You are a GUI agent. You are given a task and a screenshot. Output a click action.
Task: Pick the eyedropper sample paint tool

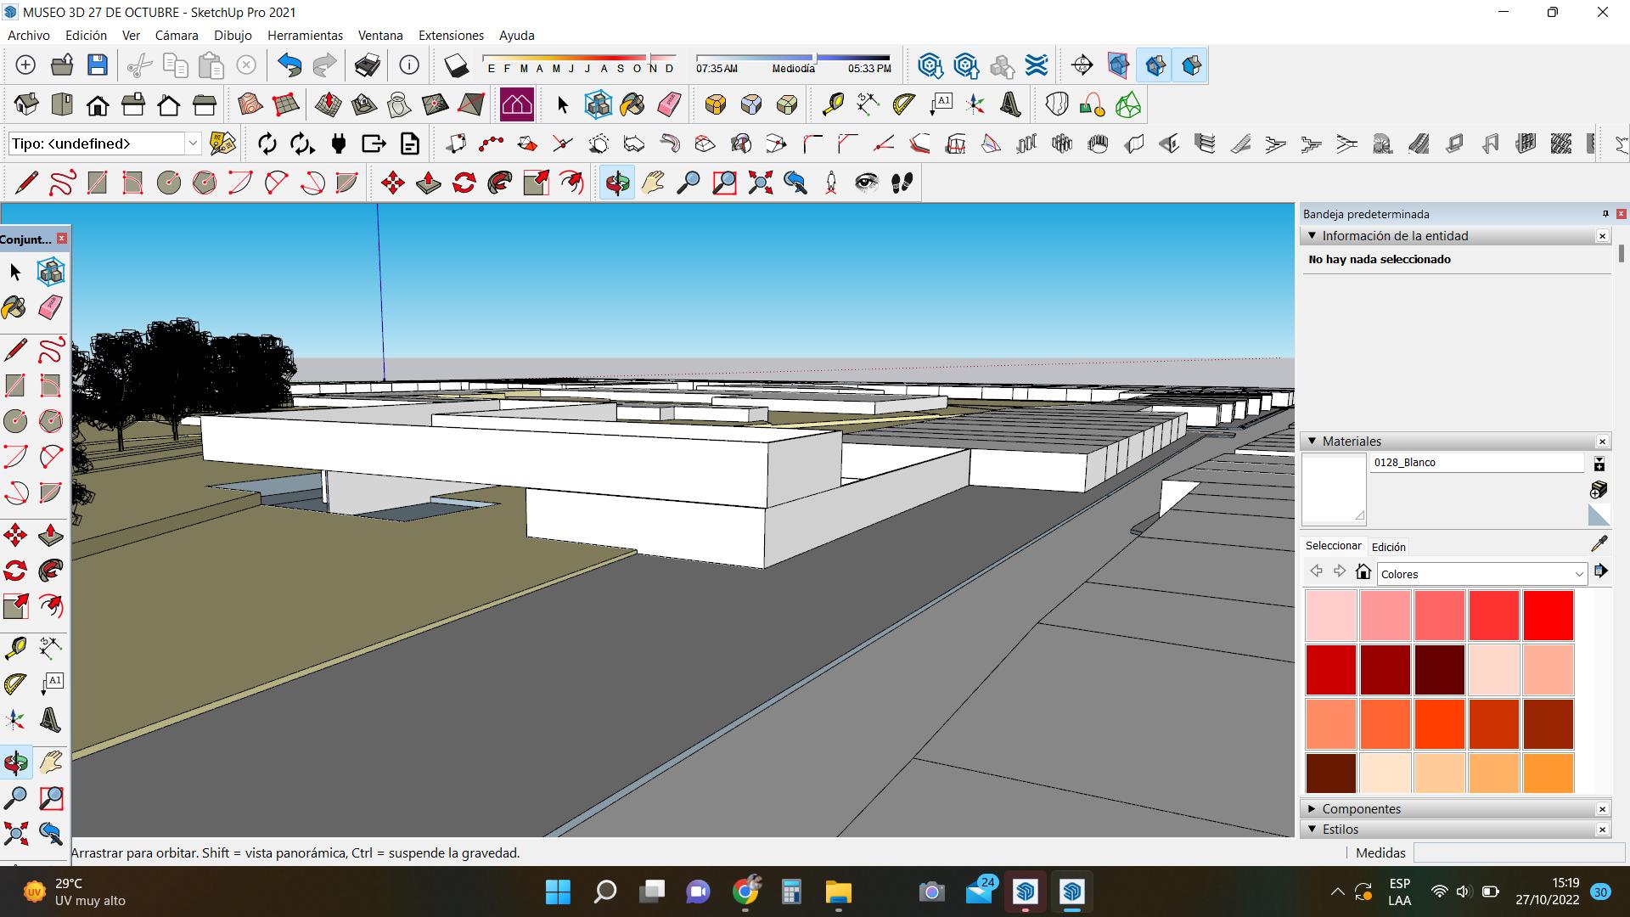click(x=1599, y=543)
